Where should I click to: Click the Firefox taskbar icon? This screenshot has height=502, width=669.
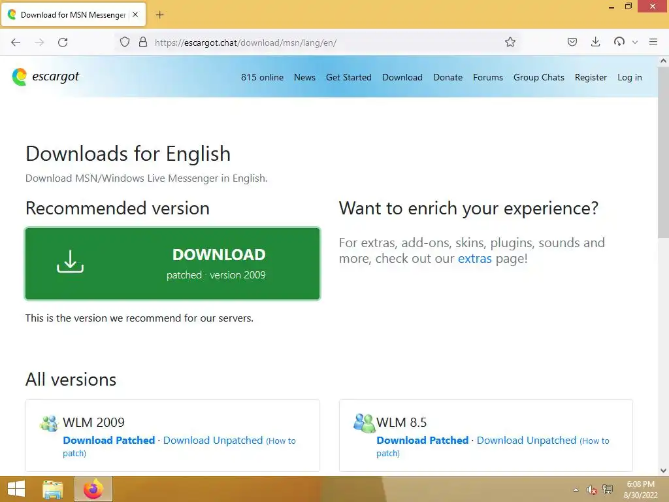(93, 489)
